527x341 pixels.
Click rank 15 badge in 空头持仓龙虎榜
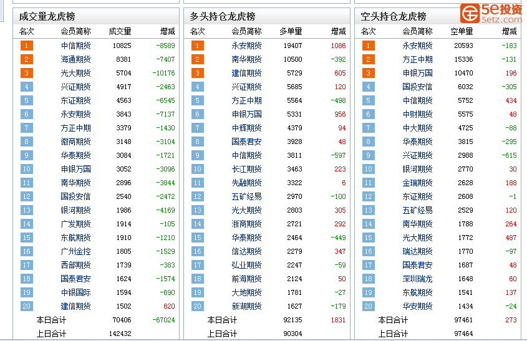369,238
